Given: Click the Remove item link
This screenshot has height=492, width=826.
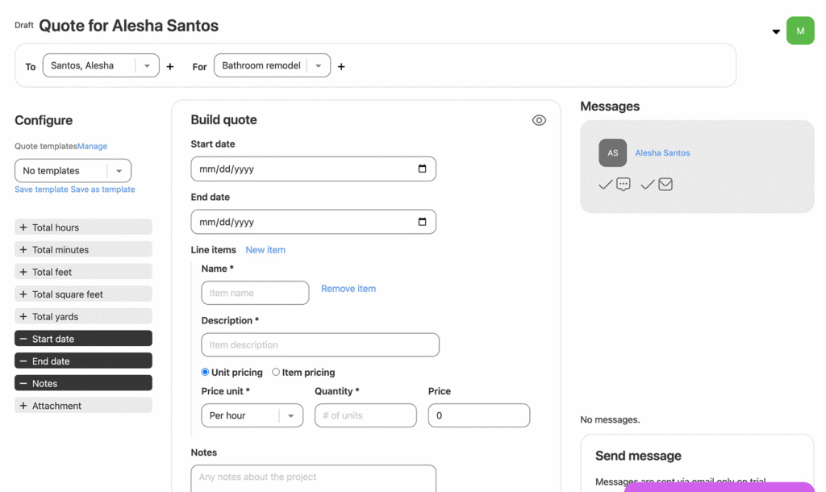Looking at the screenshot, I should pyautogui.click(x=348, y=289).
